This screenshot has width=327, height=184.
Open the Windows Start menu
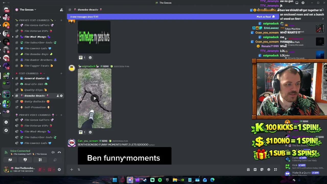point(115,180)
